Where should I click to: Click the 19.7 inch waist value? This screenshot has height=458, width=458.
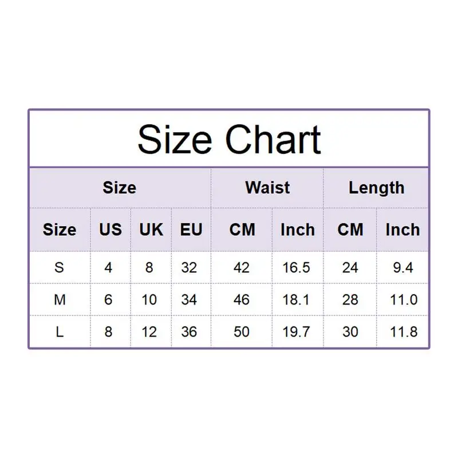tap(297, 331)
